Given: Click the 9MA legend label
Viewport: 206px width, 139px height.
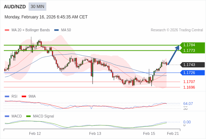Looking at the screenshot, I should 32,97.
